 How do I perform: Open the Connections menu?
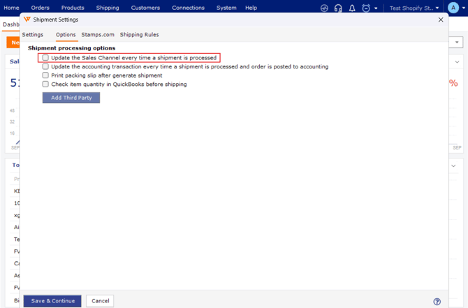coord(188,8)
